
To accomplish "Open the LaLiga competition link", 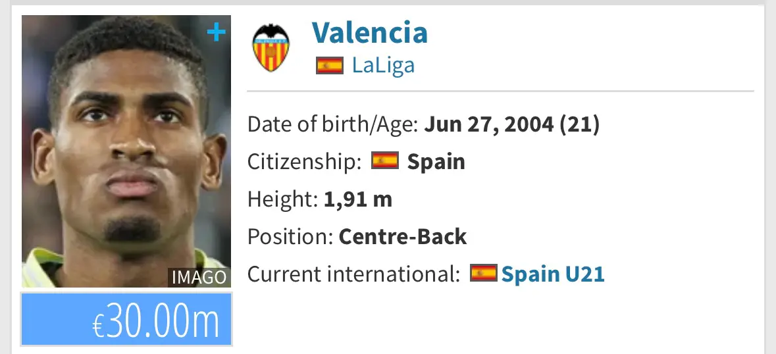I will [x=383, y=65].
